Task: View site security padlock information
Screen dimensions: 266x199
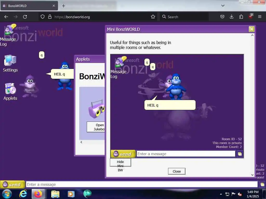Action: [x=50, y=17]
